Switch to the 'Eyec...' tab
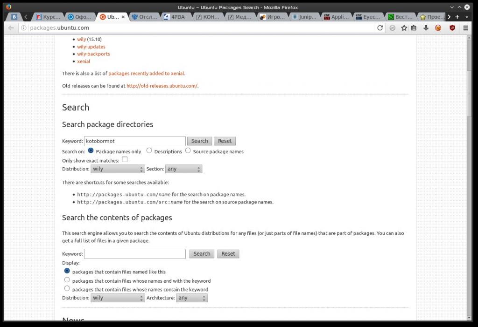The width and height of the screenshot is (478, 327). [x=369, y=17]
